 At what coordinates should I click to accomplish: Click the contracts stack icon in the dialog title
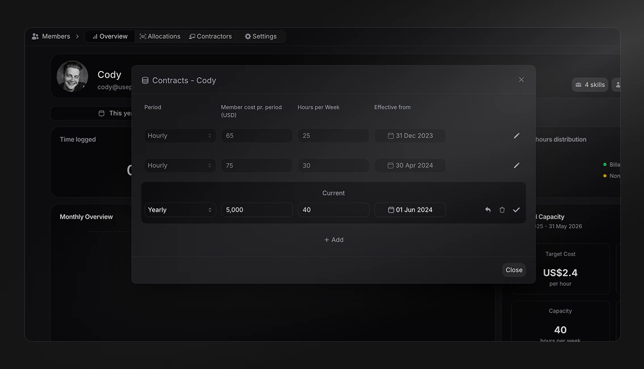[x=145, y=81]
